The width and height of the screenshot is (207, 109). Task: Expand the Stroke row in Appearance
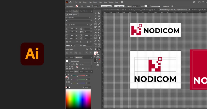(x=69, y=64)
